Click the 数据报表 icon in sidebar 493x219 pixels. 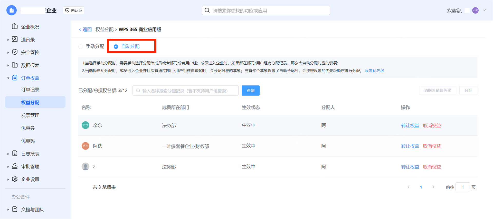click(x=15, y=65)
